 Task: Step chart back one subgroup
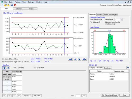(x=75, y=59)
